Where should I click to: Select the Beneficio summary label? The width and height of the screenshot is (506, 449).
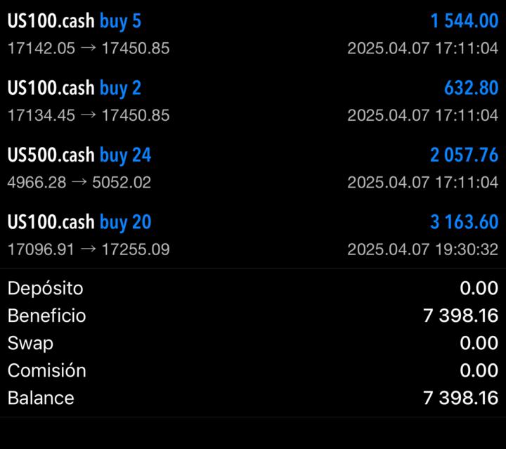pyautogui.click(x=46, y=315)
